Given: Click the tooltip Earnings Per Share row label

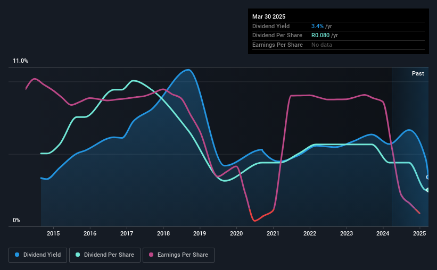Looking at the screenshot, I should (x=277, y=45).
